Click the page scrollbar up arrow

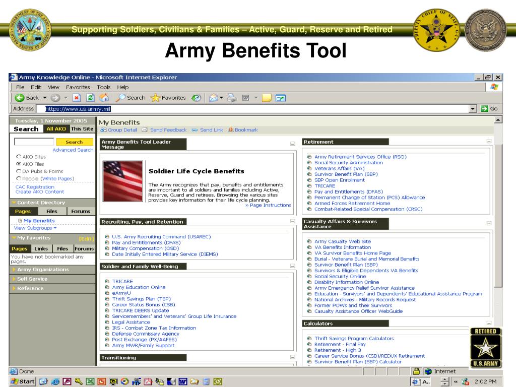(x=498, y=120)
